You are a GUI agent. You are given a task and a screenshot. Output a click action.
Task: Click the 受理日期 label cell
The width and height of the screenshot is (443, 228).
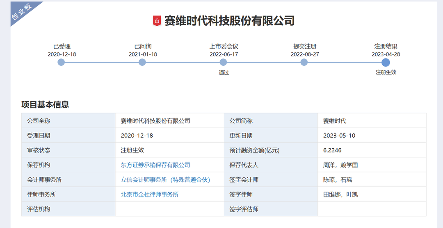pos(69,136)
